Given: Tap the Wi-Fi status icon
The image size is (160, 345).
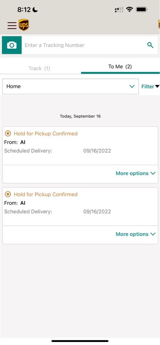Looking at the screenshot, I should [x=129, y=9].
